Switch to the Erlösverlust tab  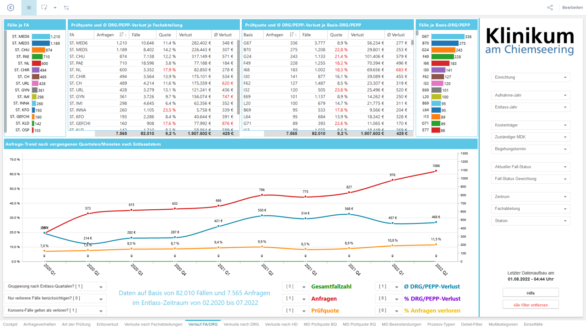pos(108,324)
